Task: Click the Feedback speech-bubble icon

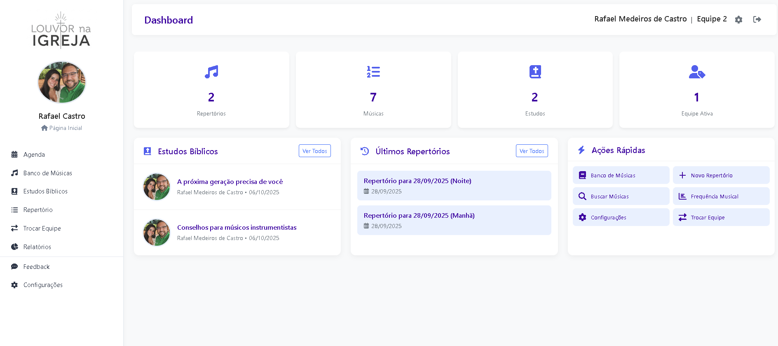Action: click(14, 266)
